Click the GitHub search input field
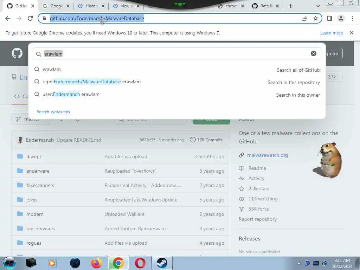The height and width of the screenshot is (270, 360). (177, 54)
